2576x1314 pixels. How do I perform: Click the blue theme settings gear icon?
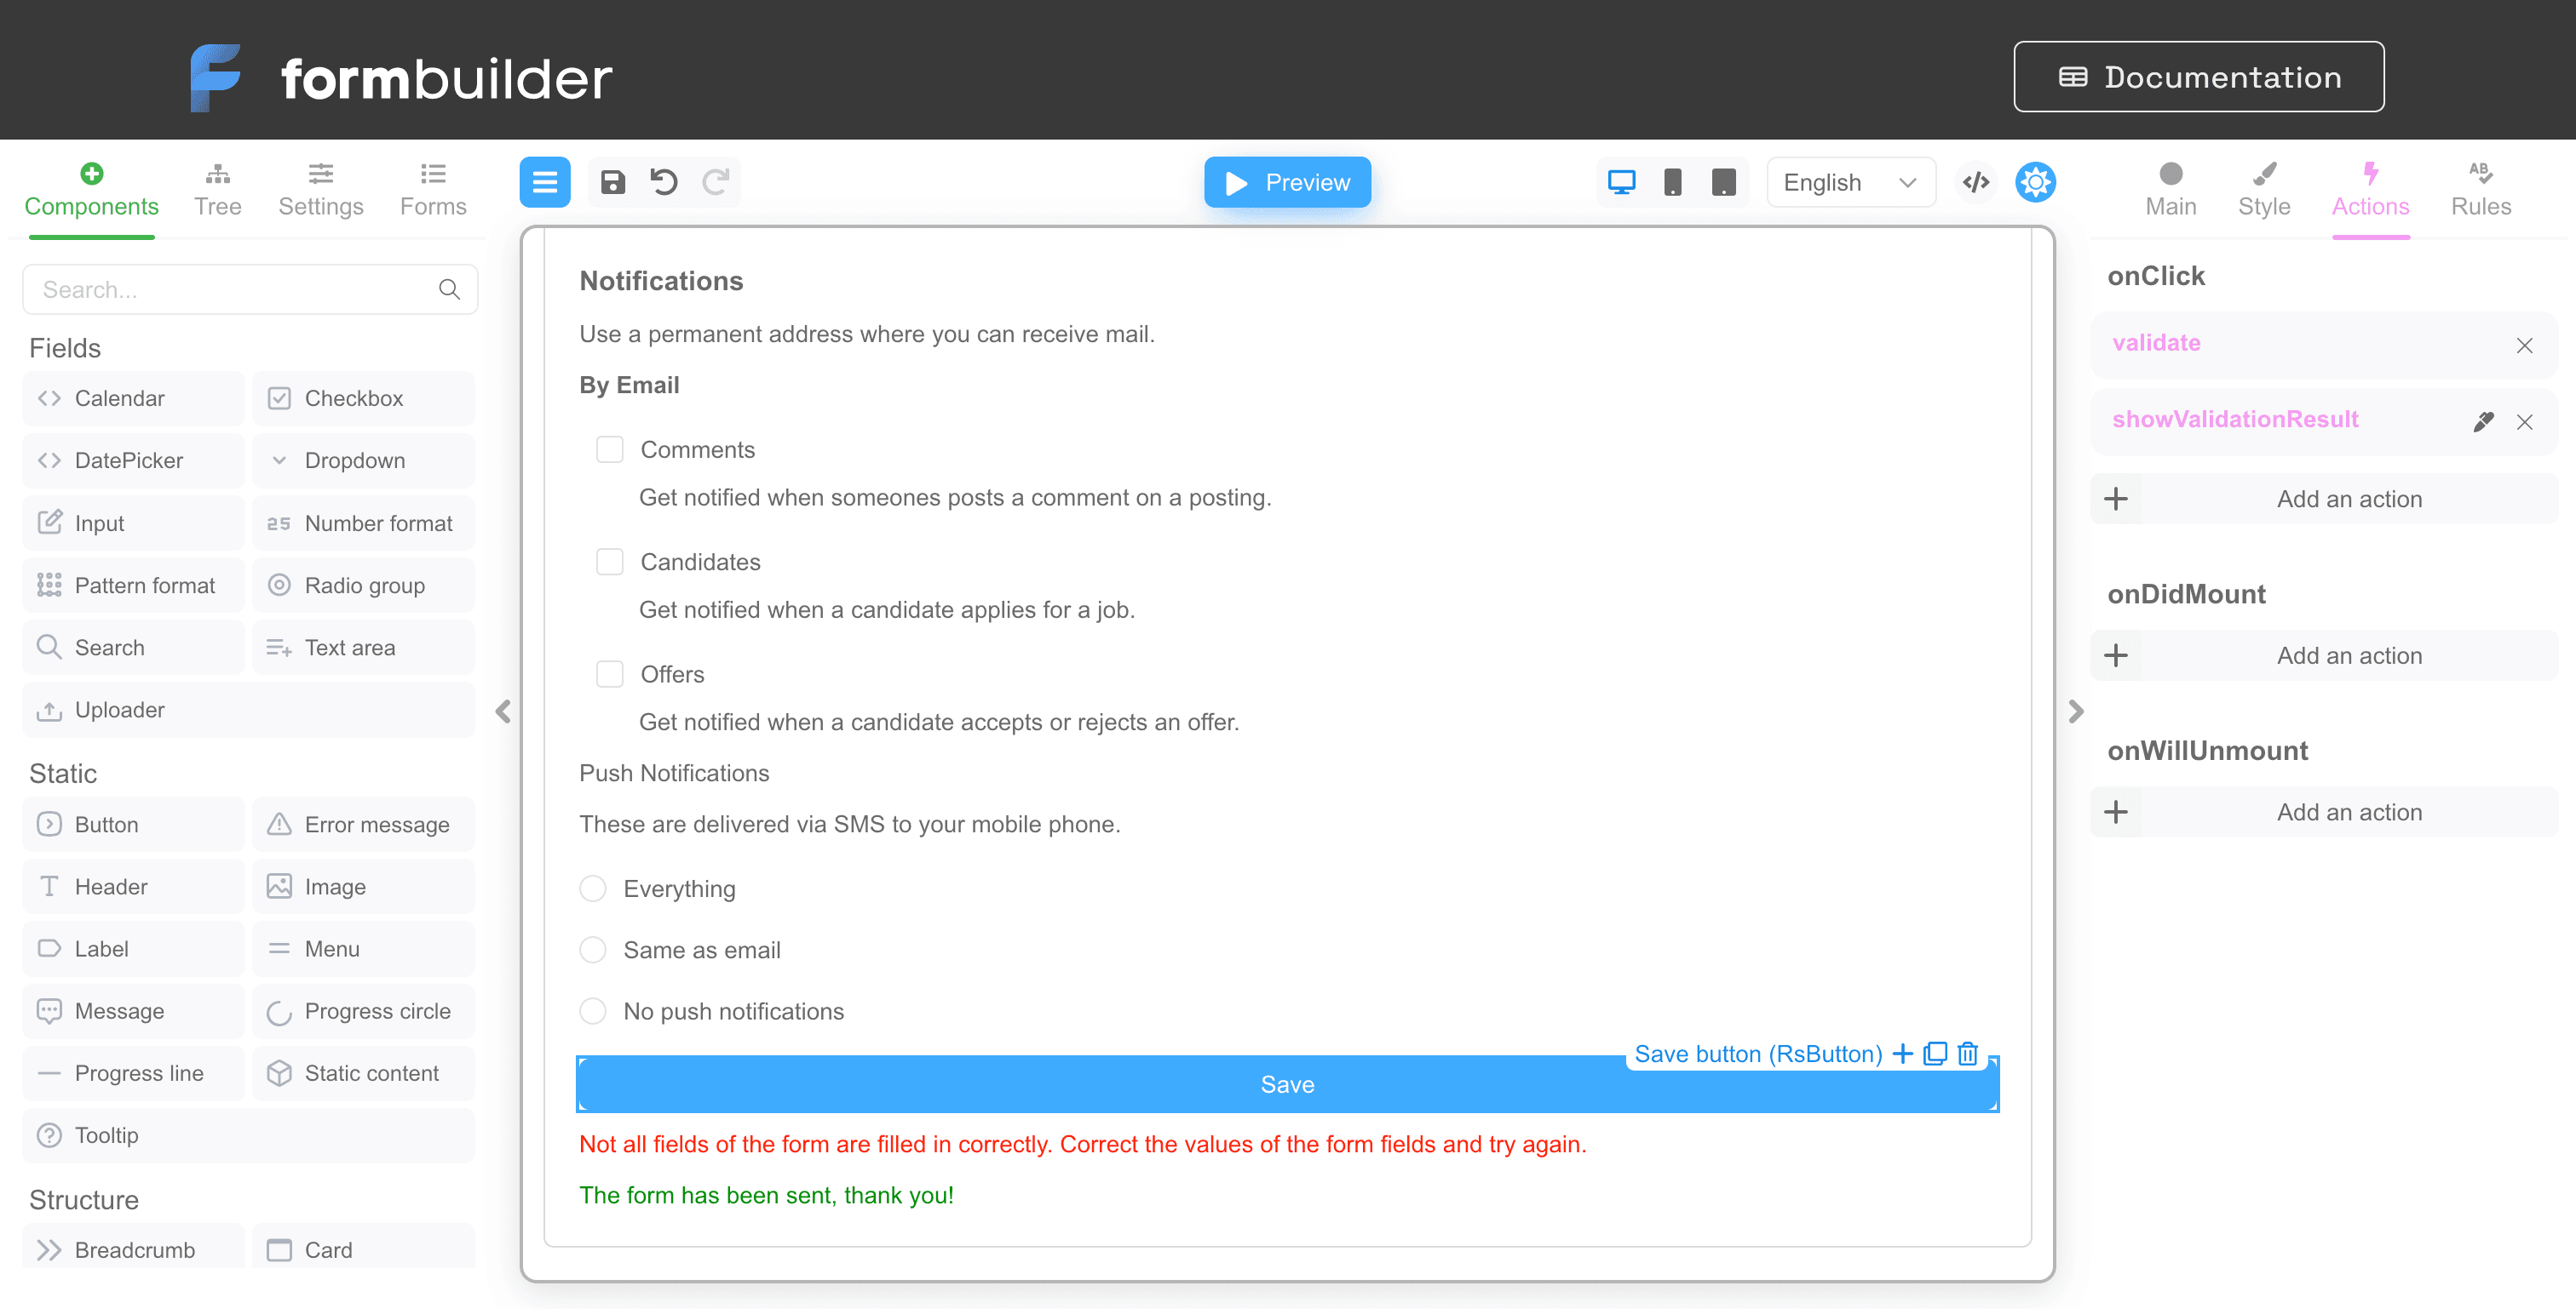click(x=2035, y=182)
